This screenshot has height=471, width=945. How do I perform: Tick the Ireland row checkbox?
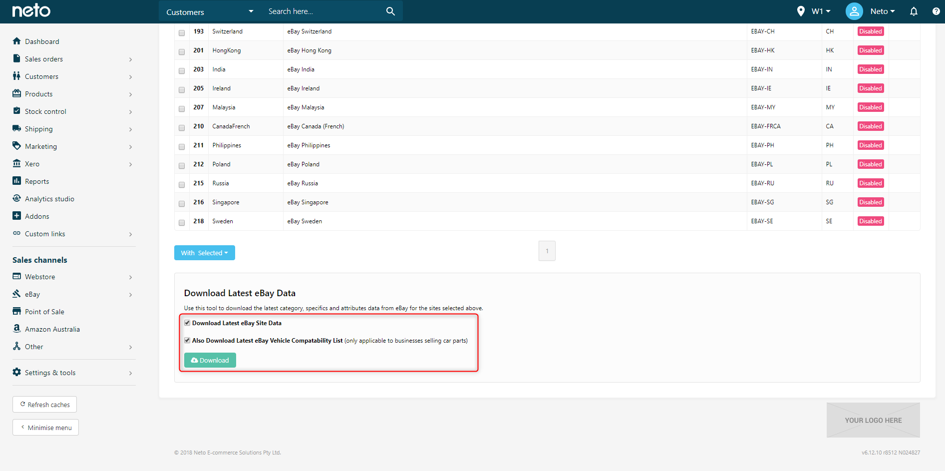pyautogui.click(x=182, y=90)
